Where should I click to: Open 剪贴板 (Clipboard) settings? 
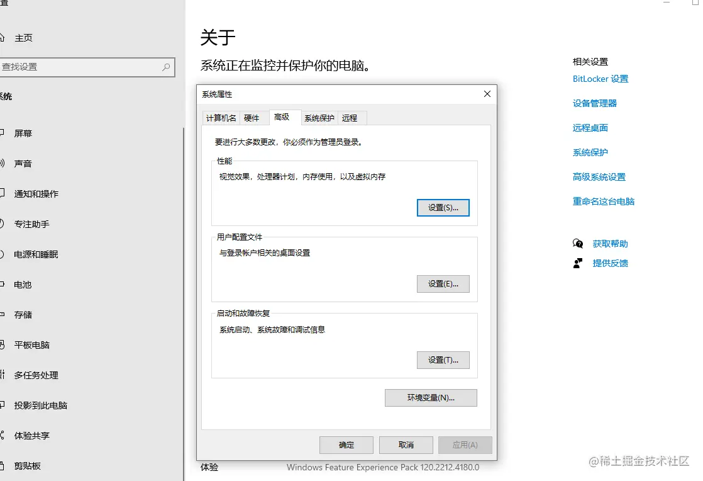coord(25,465)
